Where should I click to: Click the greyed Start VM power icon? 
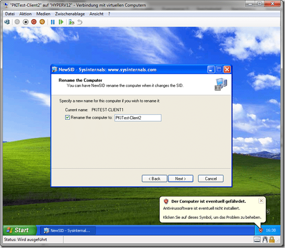point(17,22)
